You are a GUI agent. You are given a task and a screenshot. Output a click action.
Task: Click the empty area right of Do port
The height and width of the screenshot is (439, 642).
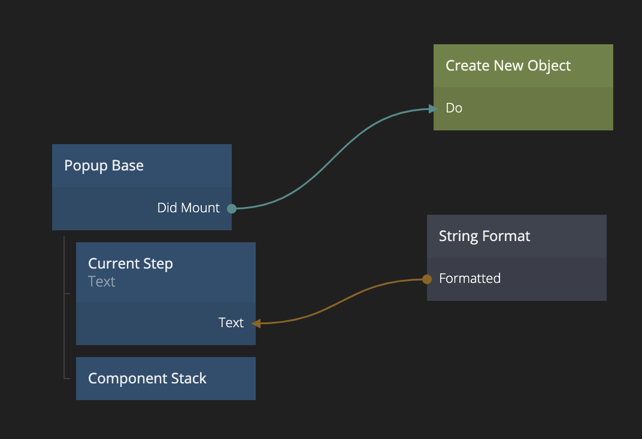pos(539,109)
